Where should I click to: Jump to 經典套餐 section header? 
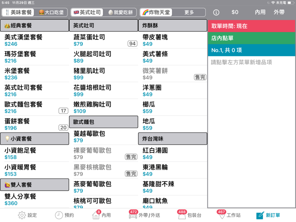click(35, 25)
